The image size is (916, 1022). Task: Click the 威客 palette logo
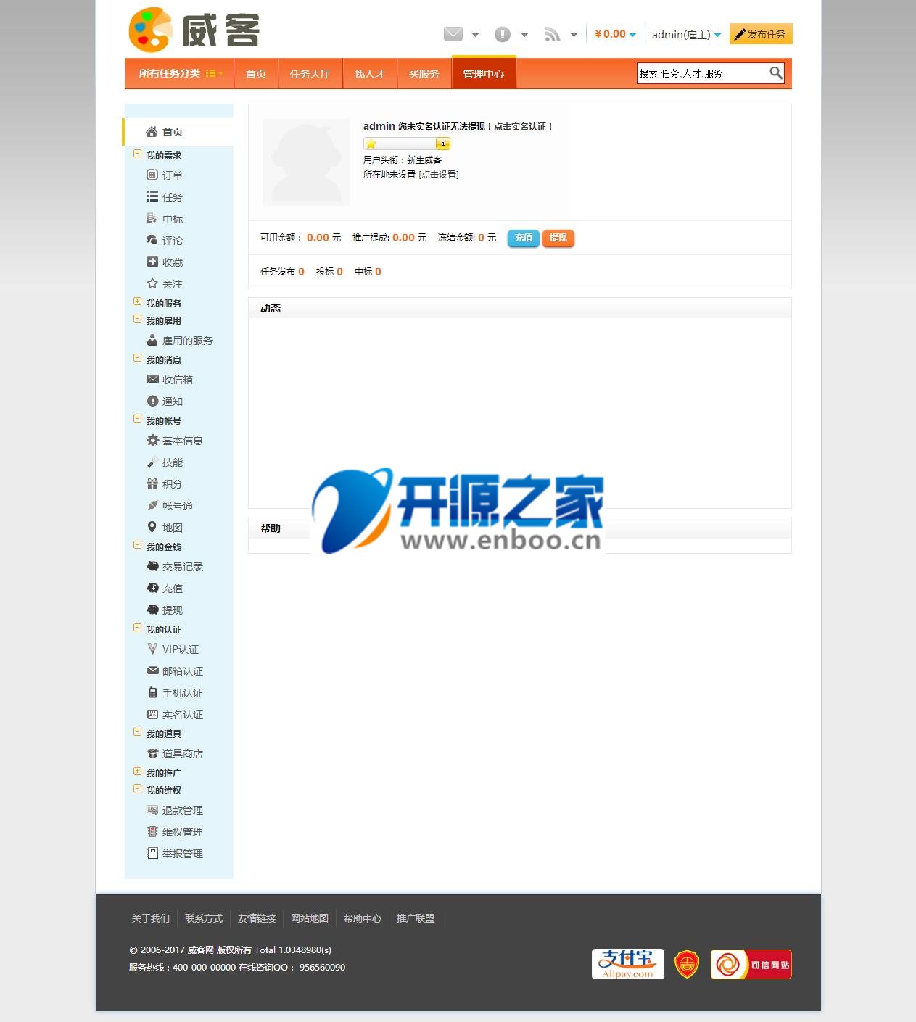coord(194,30)
